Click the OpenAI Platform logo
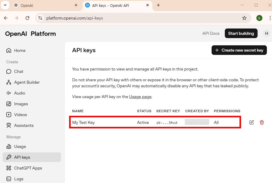The image size is (272, 183). (31, 34)
